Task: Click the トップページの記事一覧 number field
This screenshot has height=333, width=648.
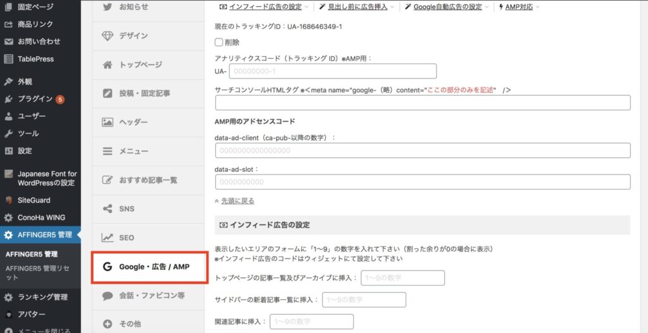Action: pos(402,278)
